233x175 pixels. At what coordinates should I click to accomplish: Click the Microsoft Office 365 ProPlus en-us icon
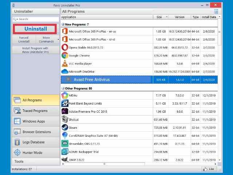click(x=65, y=31)
